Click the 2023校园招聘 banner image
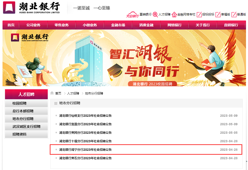The width and height of the screenshot is (248, 170). [124, 58]
